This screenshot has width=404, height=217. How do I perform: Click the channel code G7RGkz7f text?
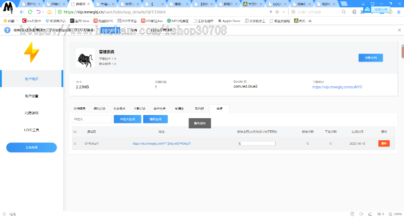tap(92, 143)
